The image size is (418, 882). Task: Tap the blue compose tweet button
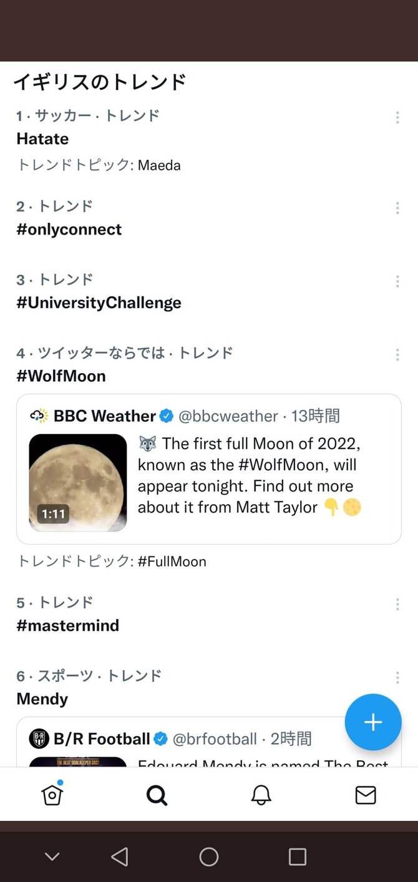(373, 722)
